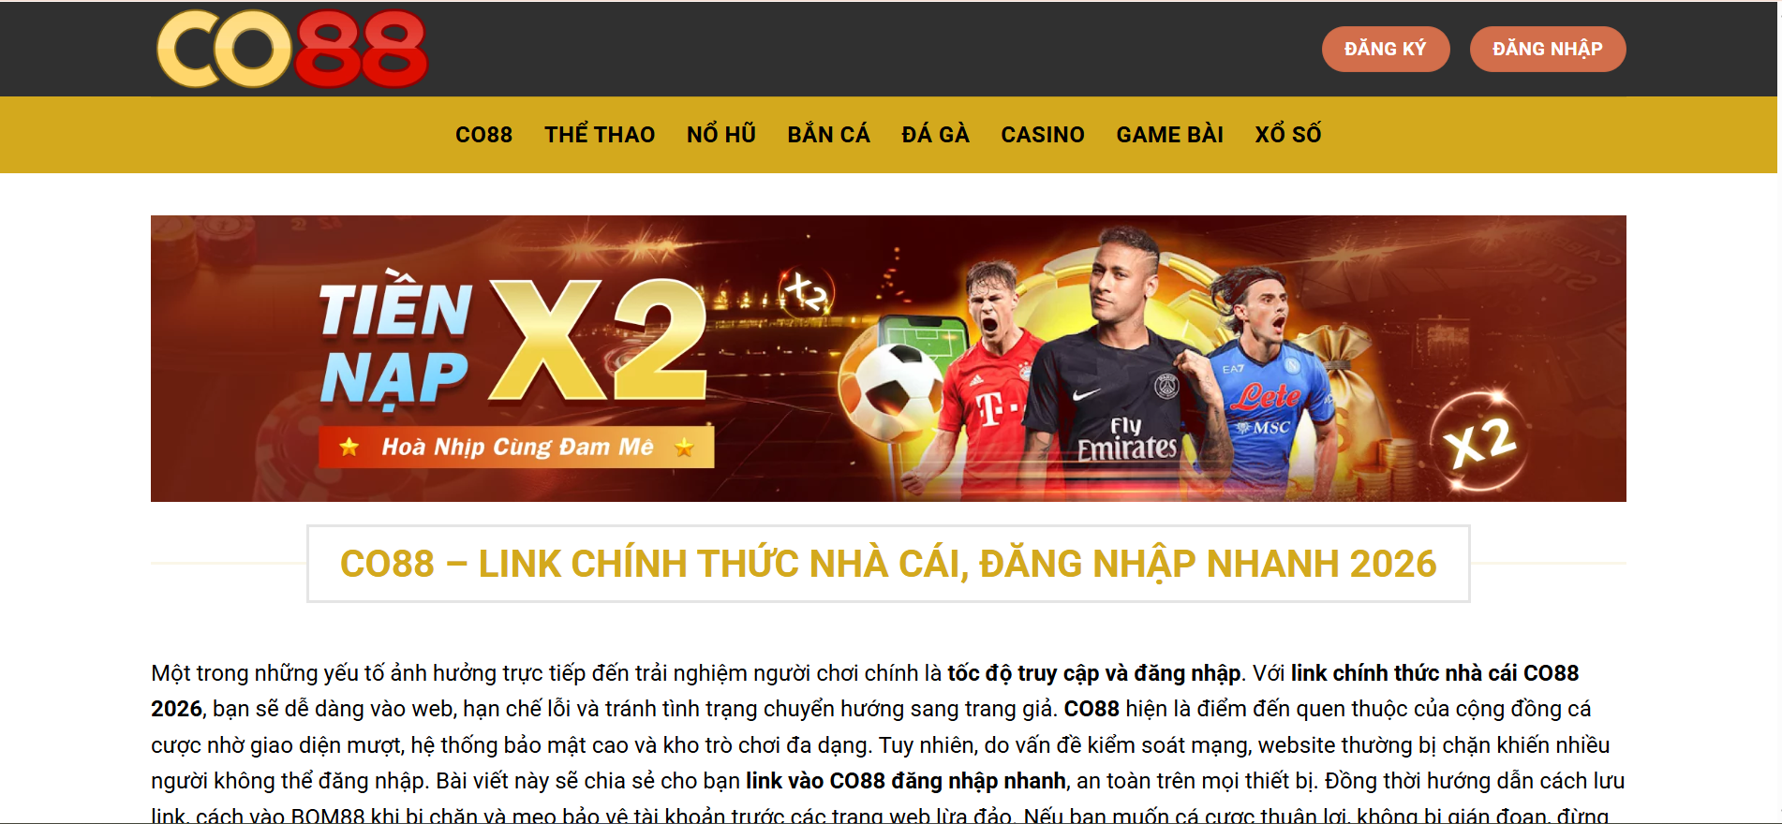Click the page heading about CO88 link 2026
Viewport: 1782px width, 824px height.
[888, 564]
